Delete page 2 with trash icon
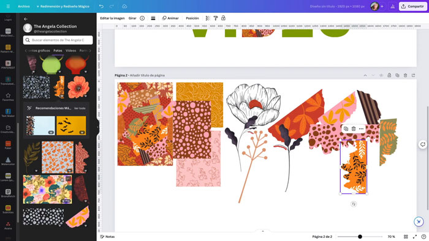This screenshot has width=429, height=241. pos(406,75)
